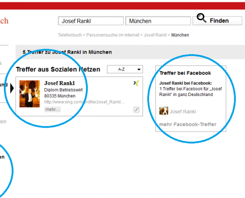
Task: Open the A-Z sorting dropdown
Action: [125, 69]
